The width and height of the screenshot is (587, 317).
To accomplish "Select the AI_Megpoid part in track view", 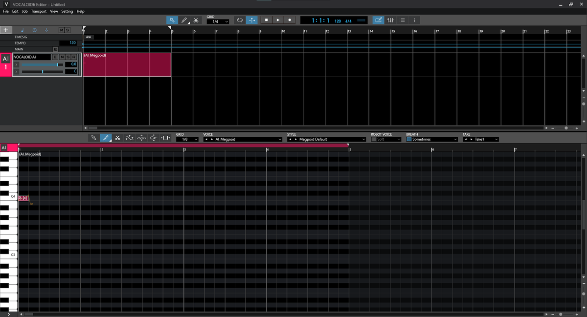I will [x=127, y=65].
